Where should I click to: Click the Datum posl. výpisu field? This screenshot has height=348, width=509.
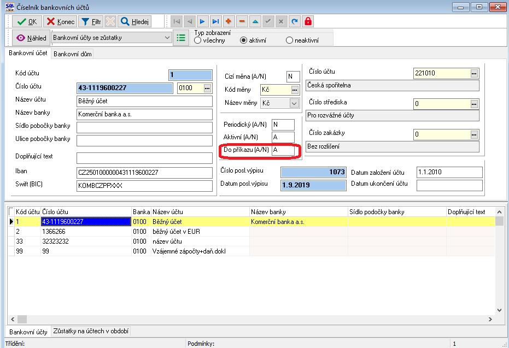click(314, 185)
